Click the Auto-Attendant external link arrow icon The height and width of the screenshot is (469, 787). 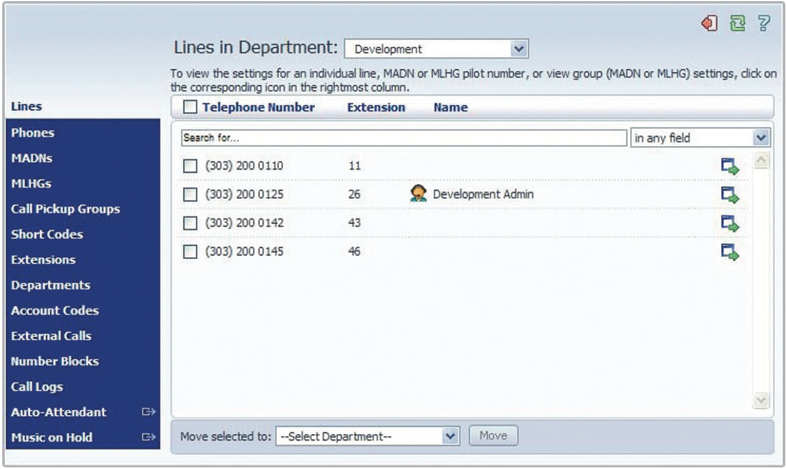149,412
